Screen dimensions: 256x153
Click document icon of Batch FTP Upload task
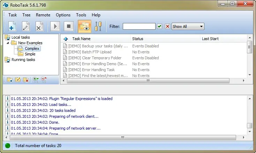(65, 52)
